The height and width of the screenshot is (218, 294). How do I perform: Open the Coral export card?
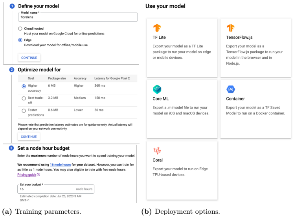click(182, 171)
